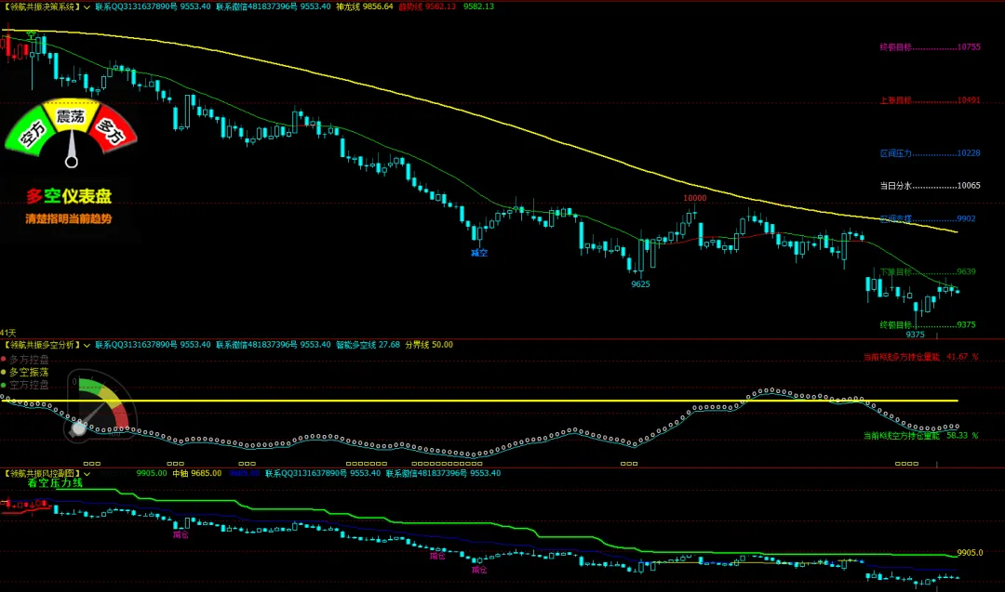Screen dimensions: 1005x592
Task: Click the blue 减空 signal marker on main chart
Action: coord(479,253)
